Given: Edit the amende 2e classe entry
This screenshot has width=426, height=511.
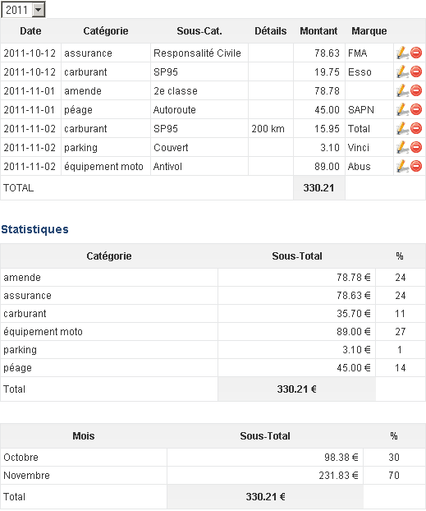Looking at the screenshot, I should click(x=402, y=90).
